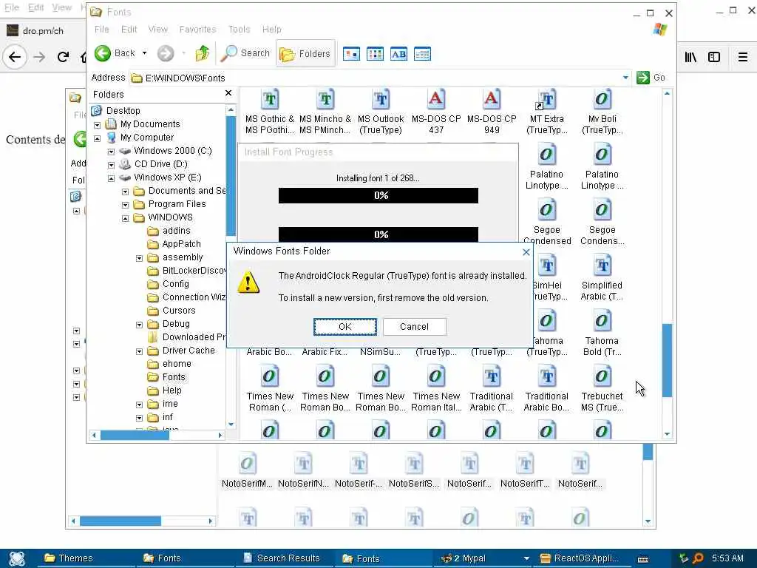
Task: Toggle the Folders pane button
Action: [305, 53]
